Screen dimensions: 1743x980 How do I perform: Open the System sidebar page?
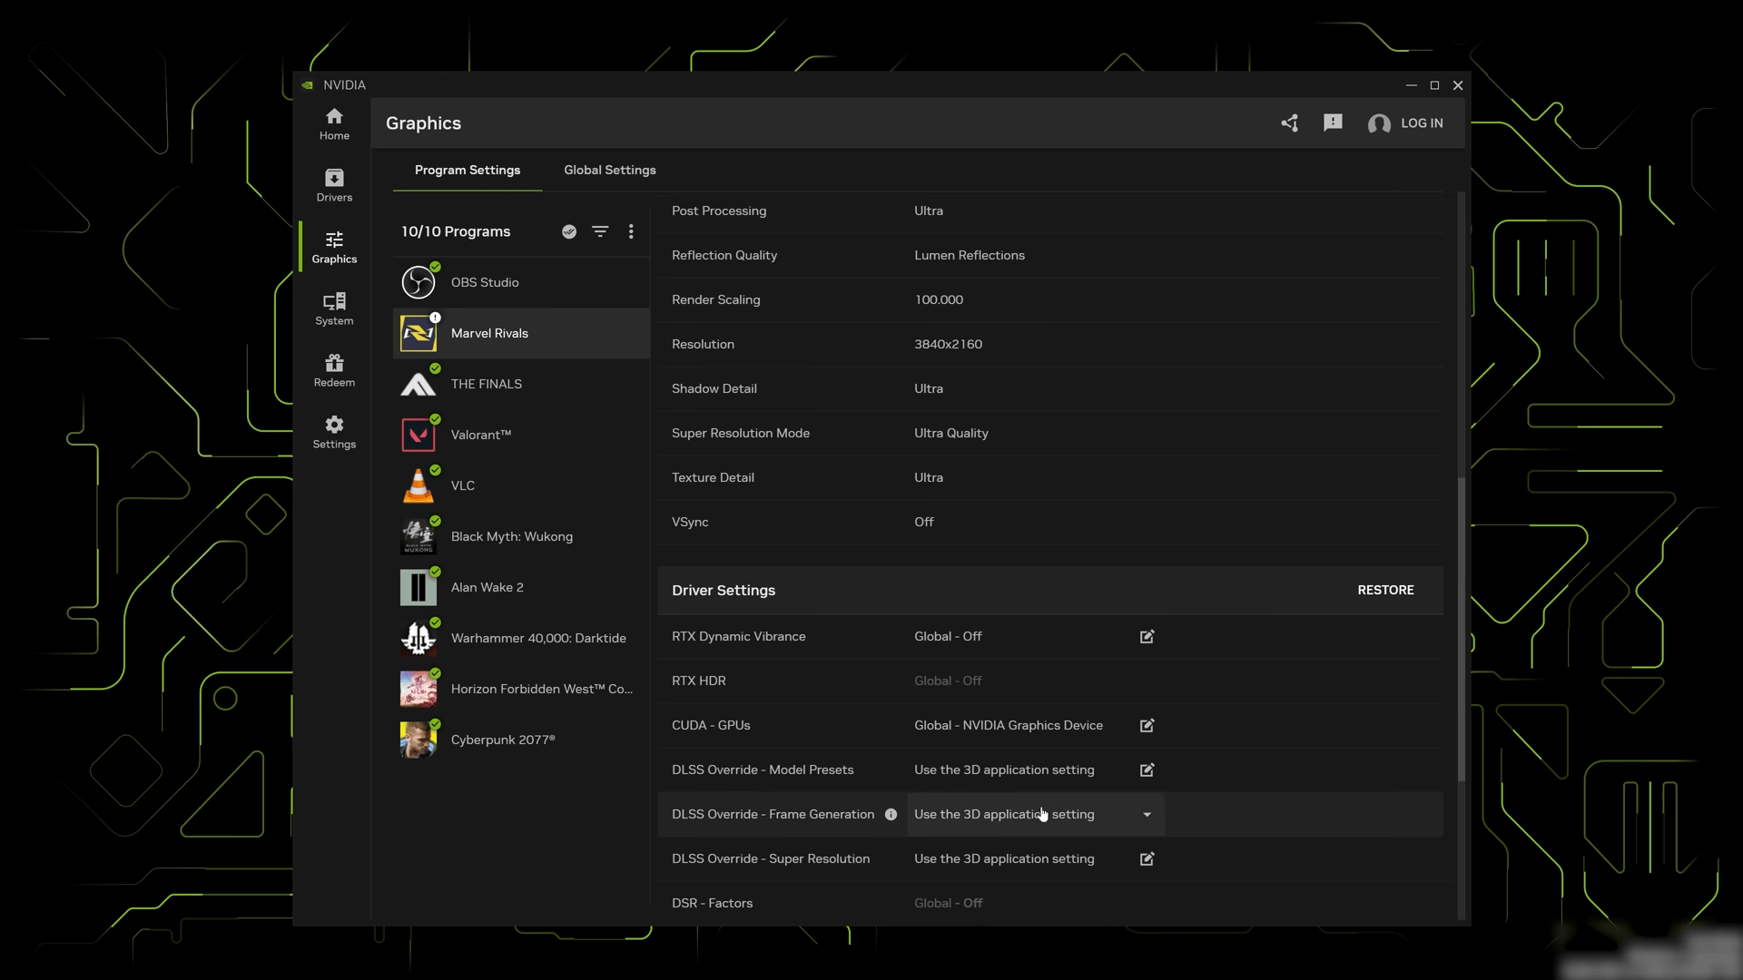pos(334,309)
